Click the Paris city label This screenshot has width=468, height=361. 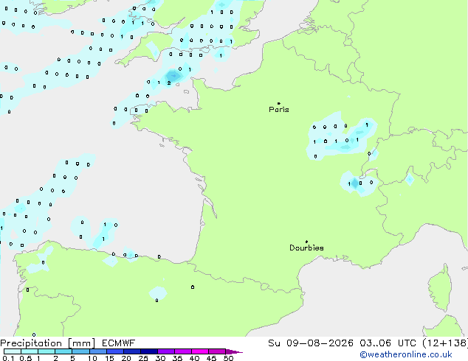coord(279,110)
